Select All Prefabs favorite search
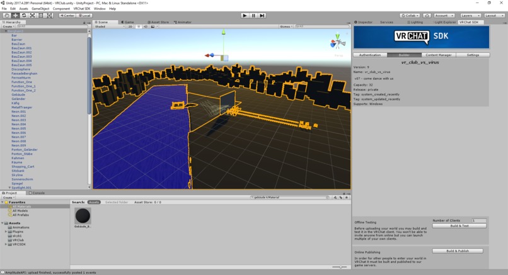This screenshot has width=508, height=275. click(20, 215)
